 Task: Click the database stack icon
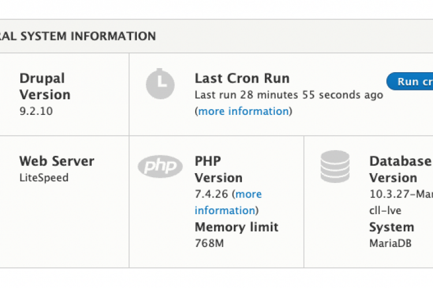coord(335,166)
